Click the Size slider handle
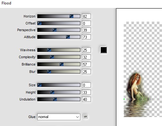The height and width of the screenshot is (126, 162). click(x=40, y=85)
